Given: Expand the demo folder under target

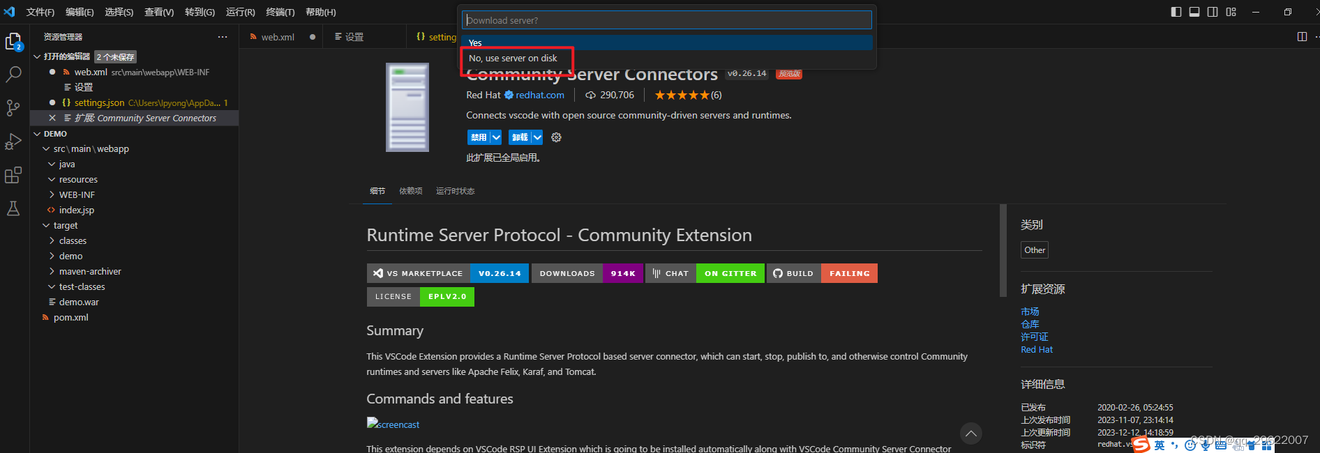Looking at the screenshot, I should tap(52, 256).
